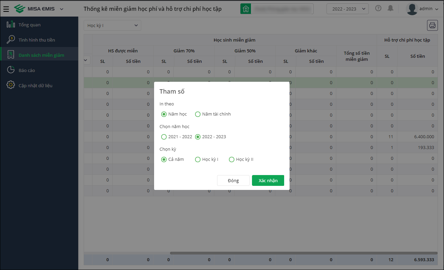Open the Danh sách miễn giảm menu
The image size is (444, 270).
tap(41, 55)
